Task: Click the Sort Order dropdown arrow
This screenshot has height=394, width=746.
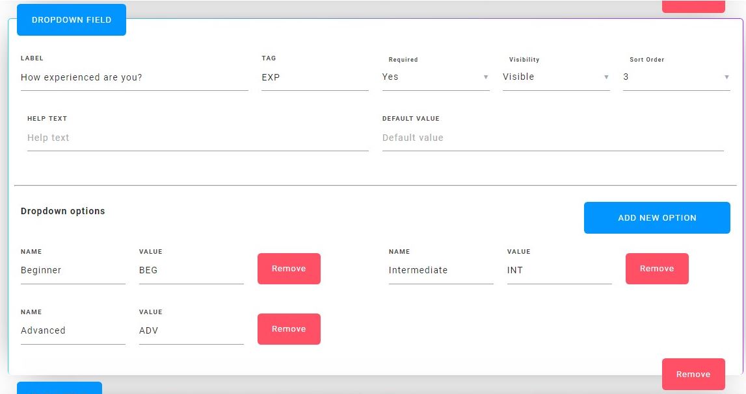Action: [x=726, y=77]
